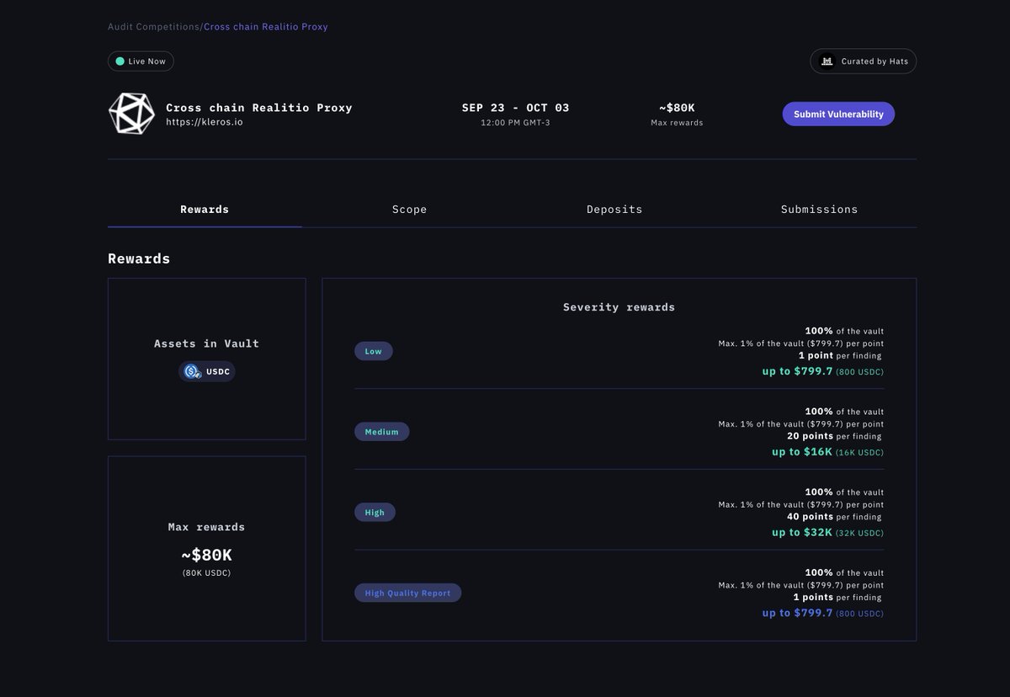Select the High severity tag

(x=375, y=513)
